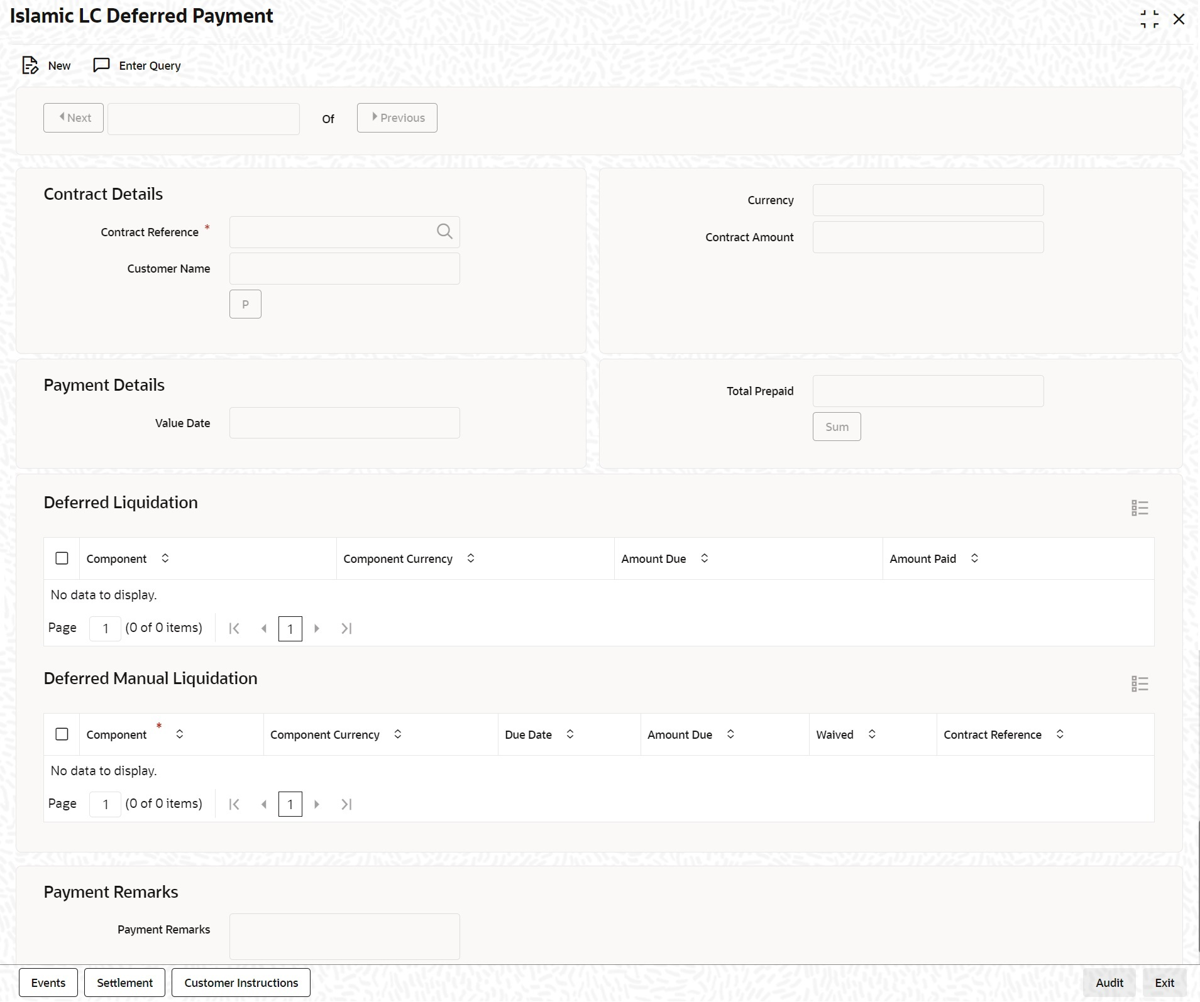This screenshot has width=1200, height=1002.
Task: Click the Sum button
Action: [x=837, y=427]
